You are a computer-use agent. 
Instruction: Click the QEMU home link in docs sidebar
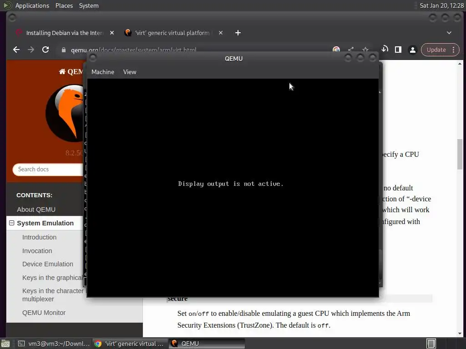pos(71,71)
